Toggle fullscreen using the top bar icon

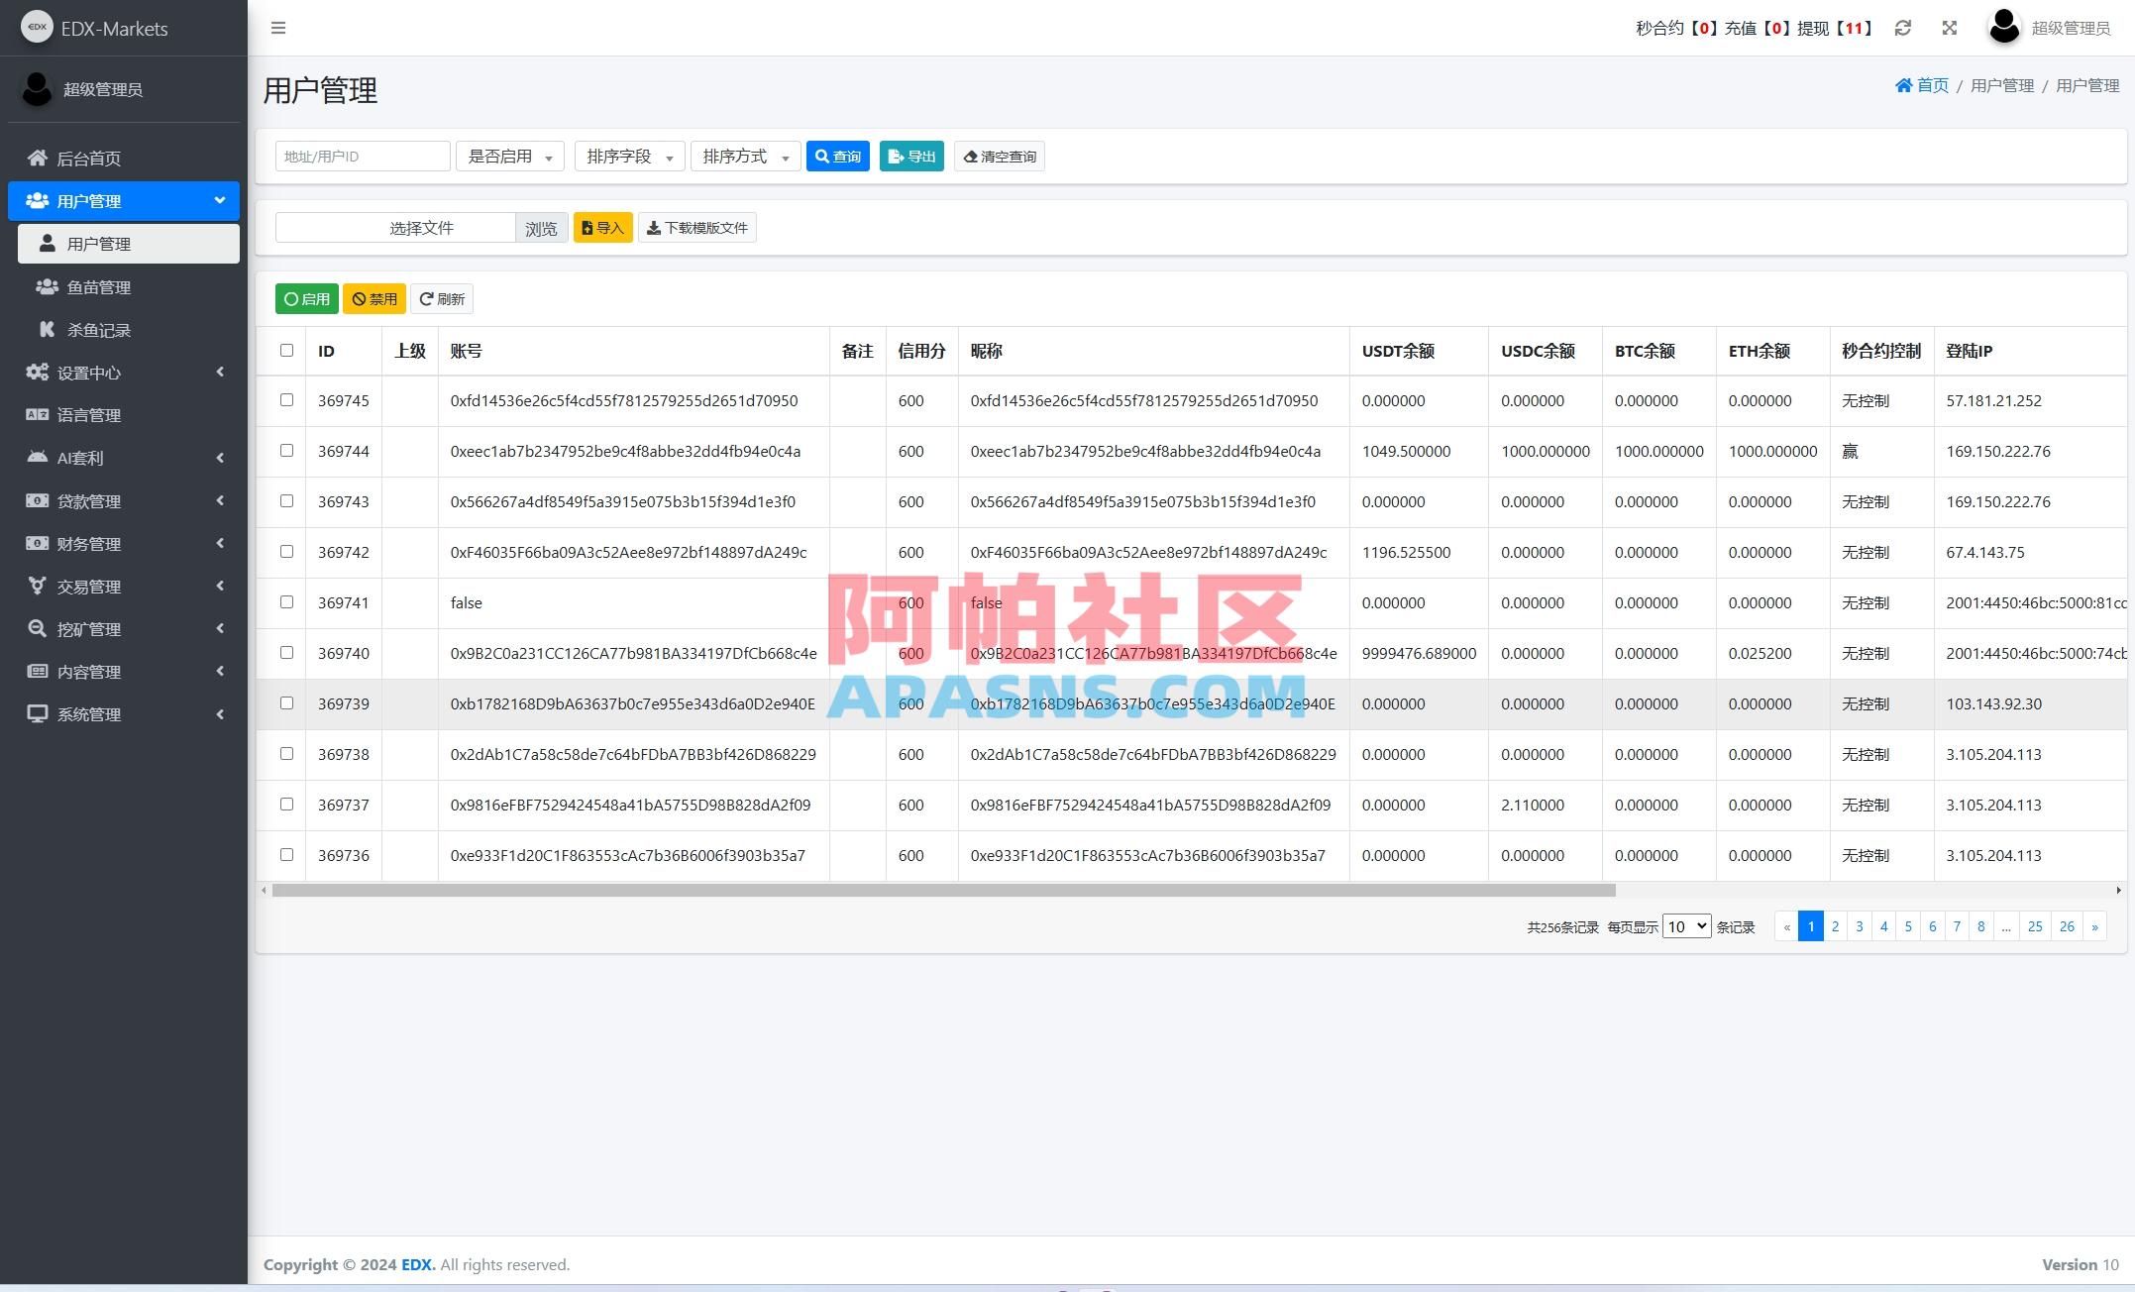1949,28
